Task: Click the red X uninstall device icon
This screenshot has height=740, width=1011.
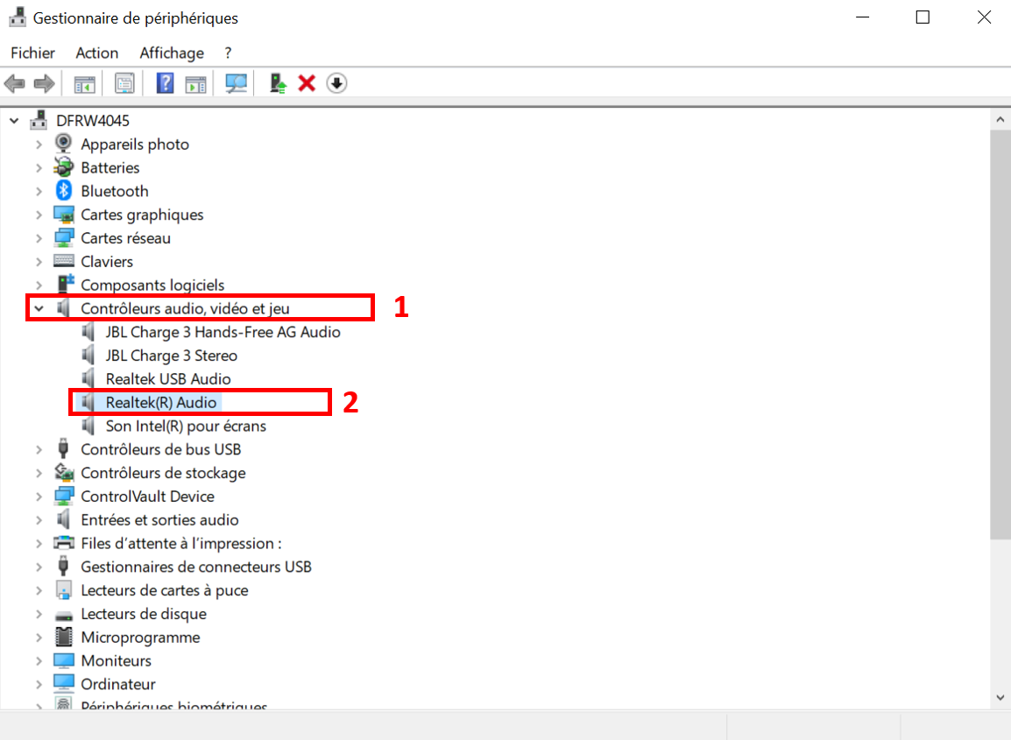Action: (x=307, y=83)
